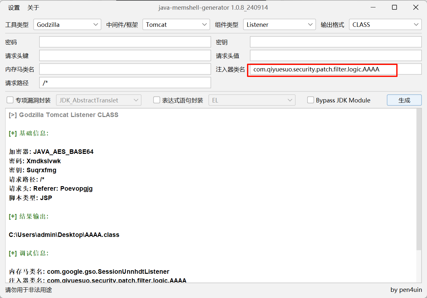Click inside the 密钥 input field
Viewport: 427px width, 298px height.
point(335,42)
